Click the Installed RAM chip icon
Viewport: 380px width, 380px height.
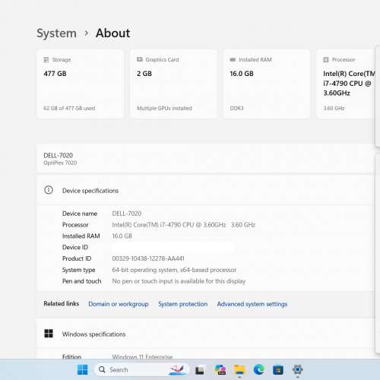pyautogui.click(x=233, y=59)
